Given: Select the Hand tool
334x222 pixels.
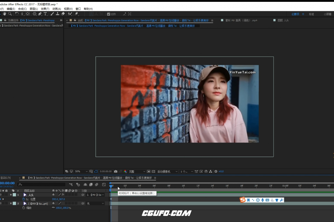Looking at the screenshot, I should pos(5,14).
